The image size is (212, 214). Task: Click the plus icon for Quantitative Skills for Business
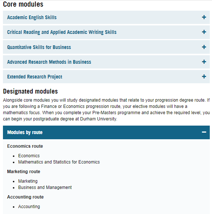click(x=204, y=47)
